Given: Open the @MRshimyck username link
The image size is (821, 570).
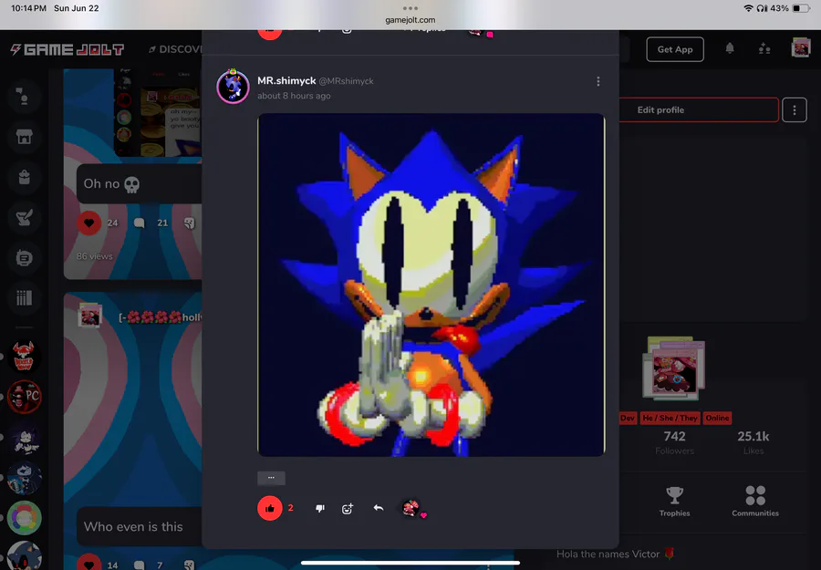Looking at the screenshot, I should 346,81.
